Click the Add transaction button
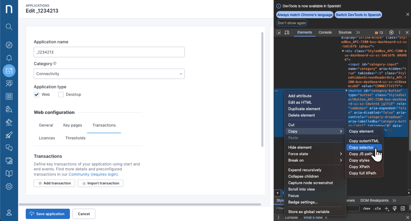The height and width of the screenshot is (221, 411). click(54, 183)
